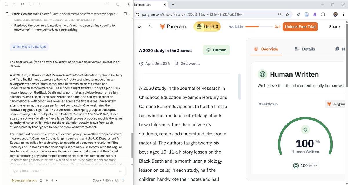Open the partially visible third Pangram tab
348x185 pixels.
[x=340, y=49]
